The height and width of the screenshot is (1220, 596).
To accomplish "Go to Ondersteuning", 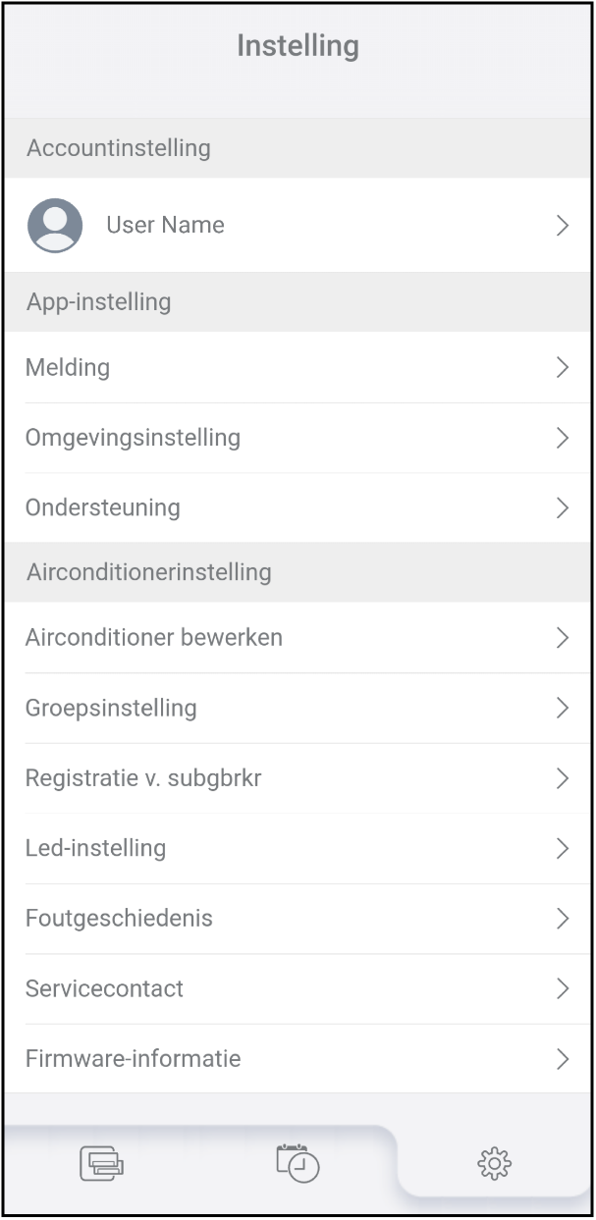I will tap(103, 507).
